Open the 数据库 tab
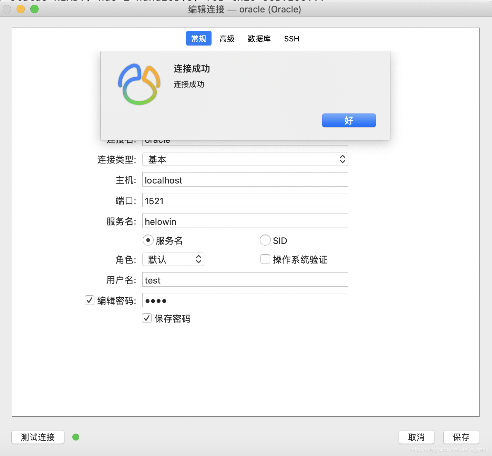Screen dimensions: 492x456 259,39
